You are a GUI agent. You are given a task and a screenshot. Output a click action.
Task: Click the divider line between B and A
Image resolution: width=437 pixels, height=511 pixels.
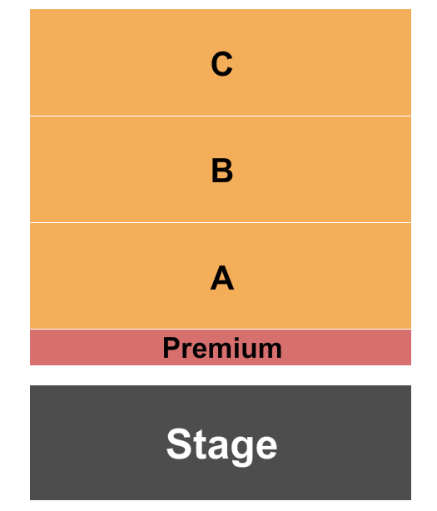(221, 222)
